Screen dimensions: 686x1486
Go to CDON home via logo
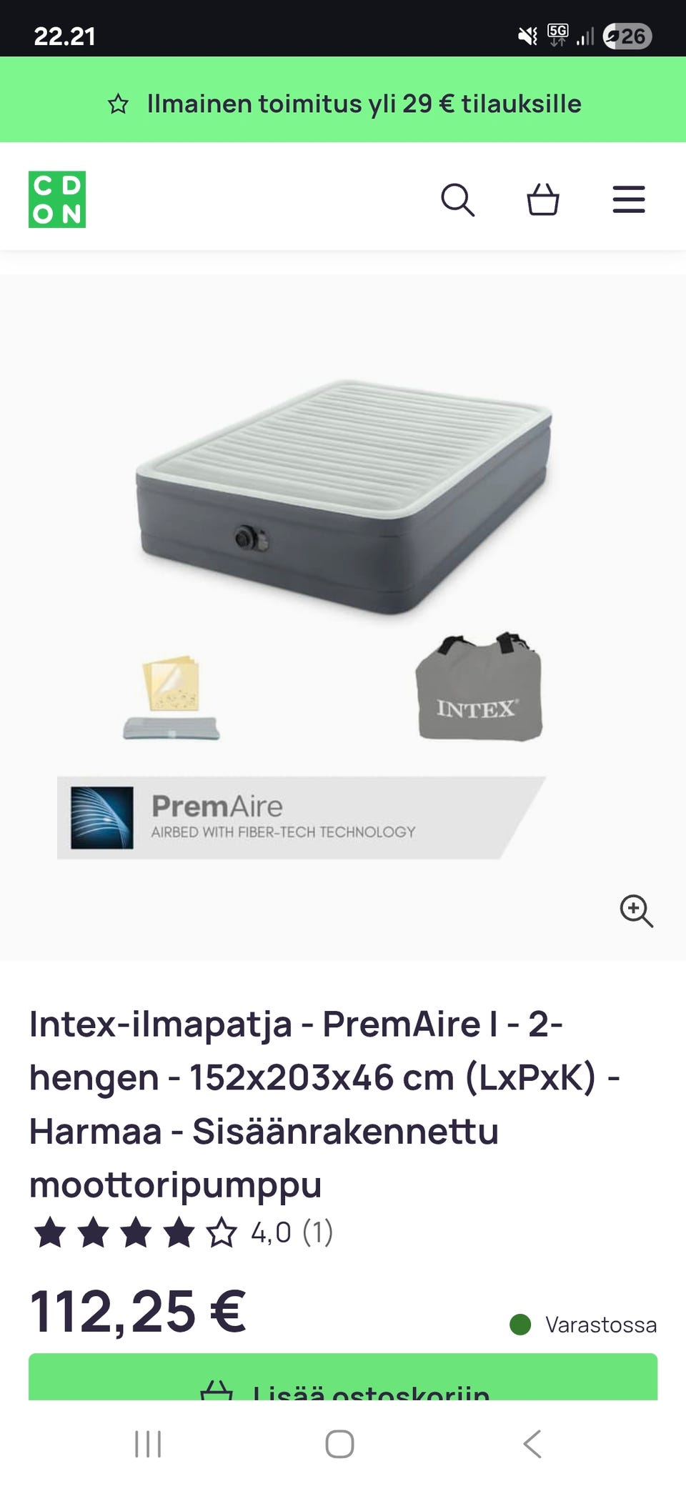[x=57, y=199]
